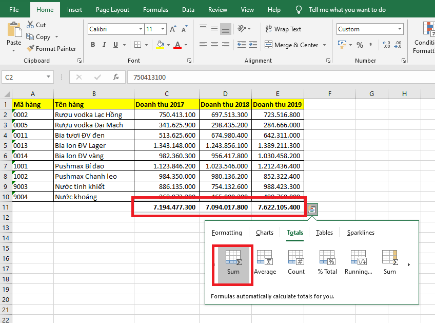435x323 pixels.
Task: Toggle Bold formatting
Action: (93, 45)
